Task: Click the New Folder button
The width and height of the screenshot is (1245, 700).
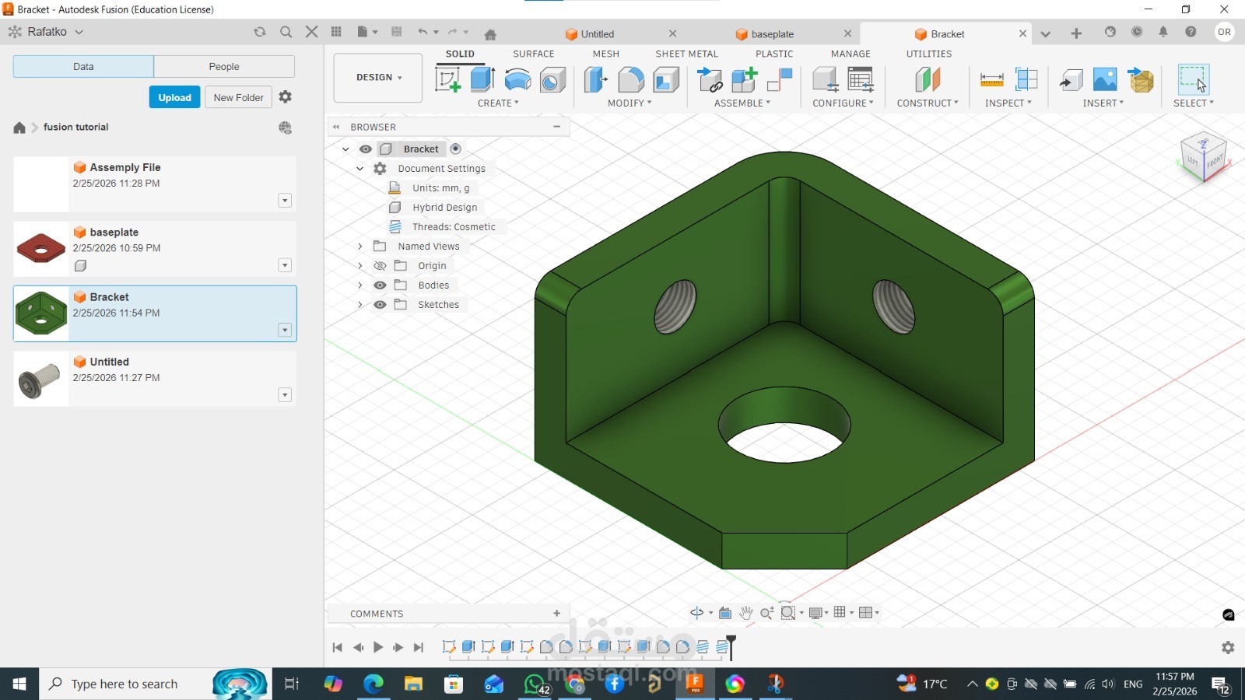Action: (238, 97)
